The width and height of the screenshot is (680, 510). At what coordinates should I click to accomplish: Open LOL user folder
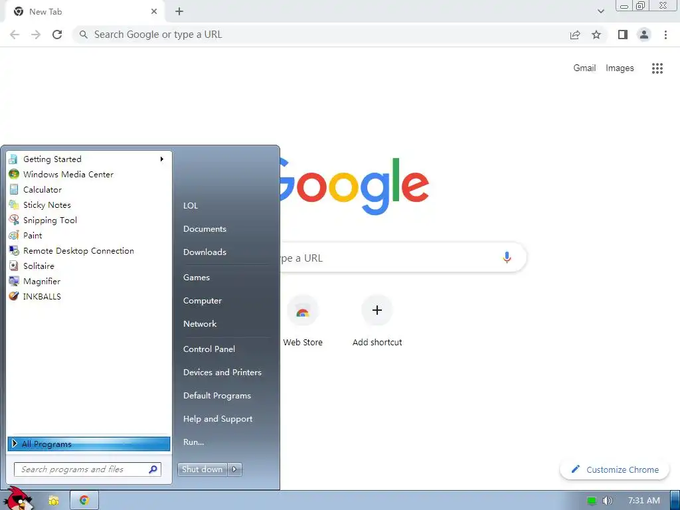[191, 206]
